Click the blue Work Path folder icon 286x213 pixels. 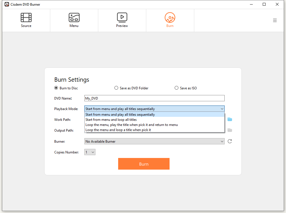click(x=229, y=119)
